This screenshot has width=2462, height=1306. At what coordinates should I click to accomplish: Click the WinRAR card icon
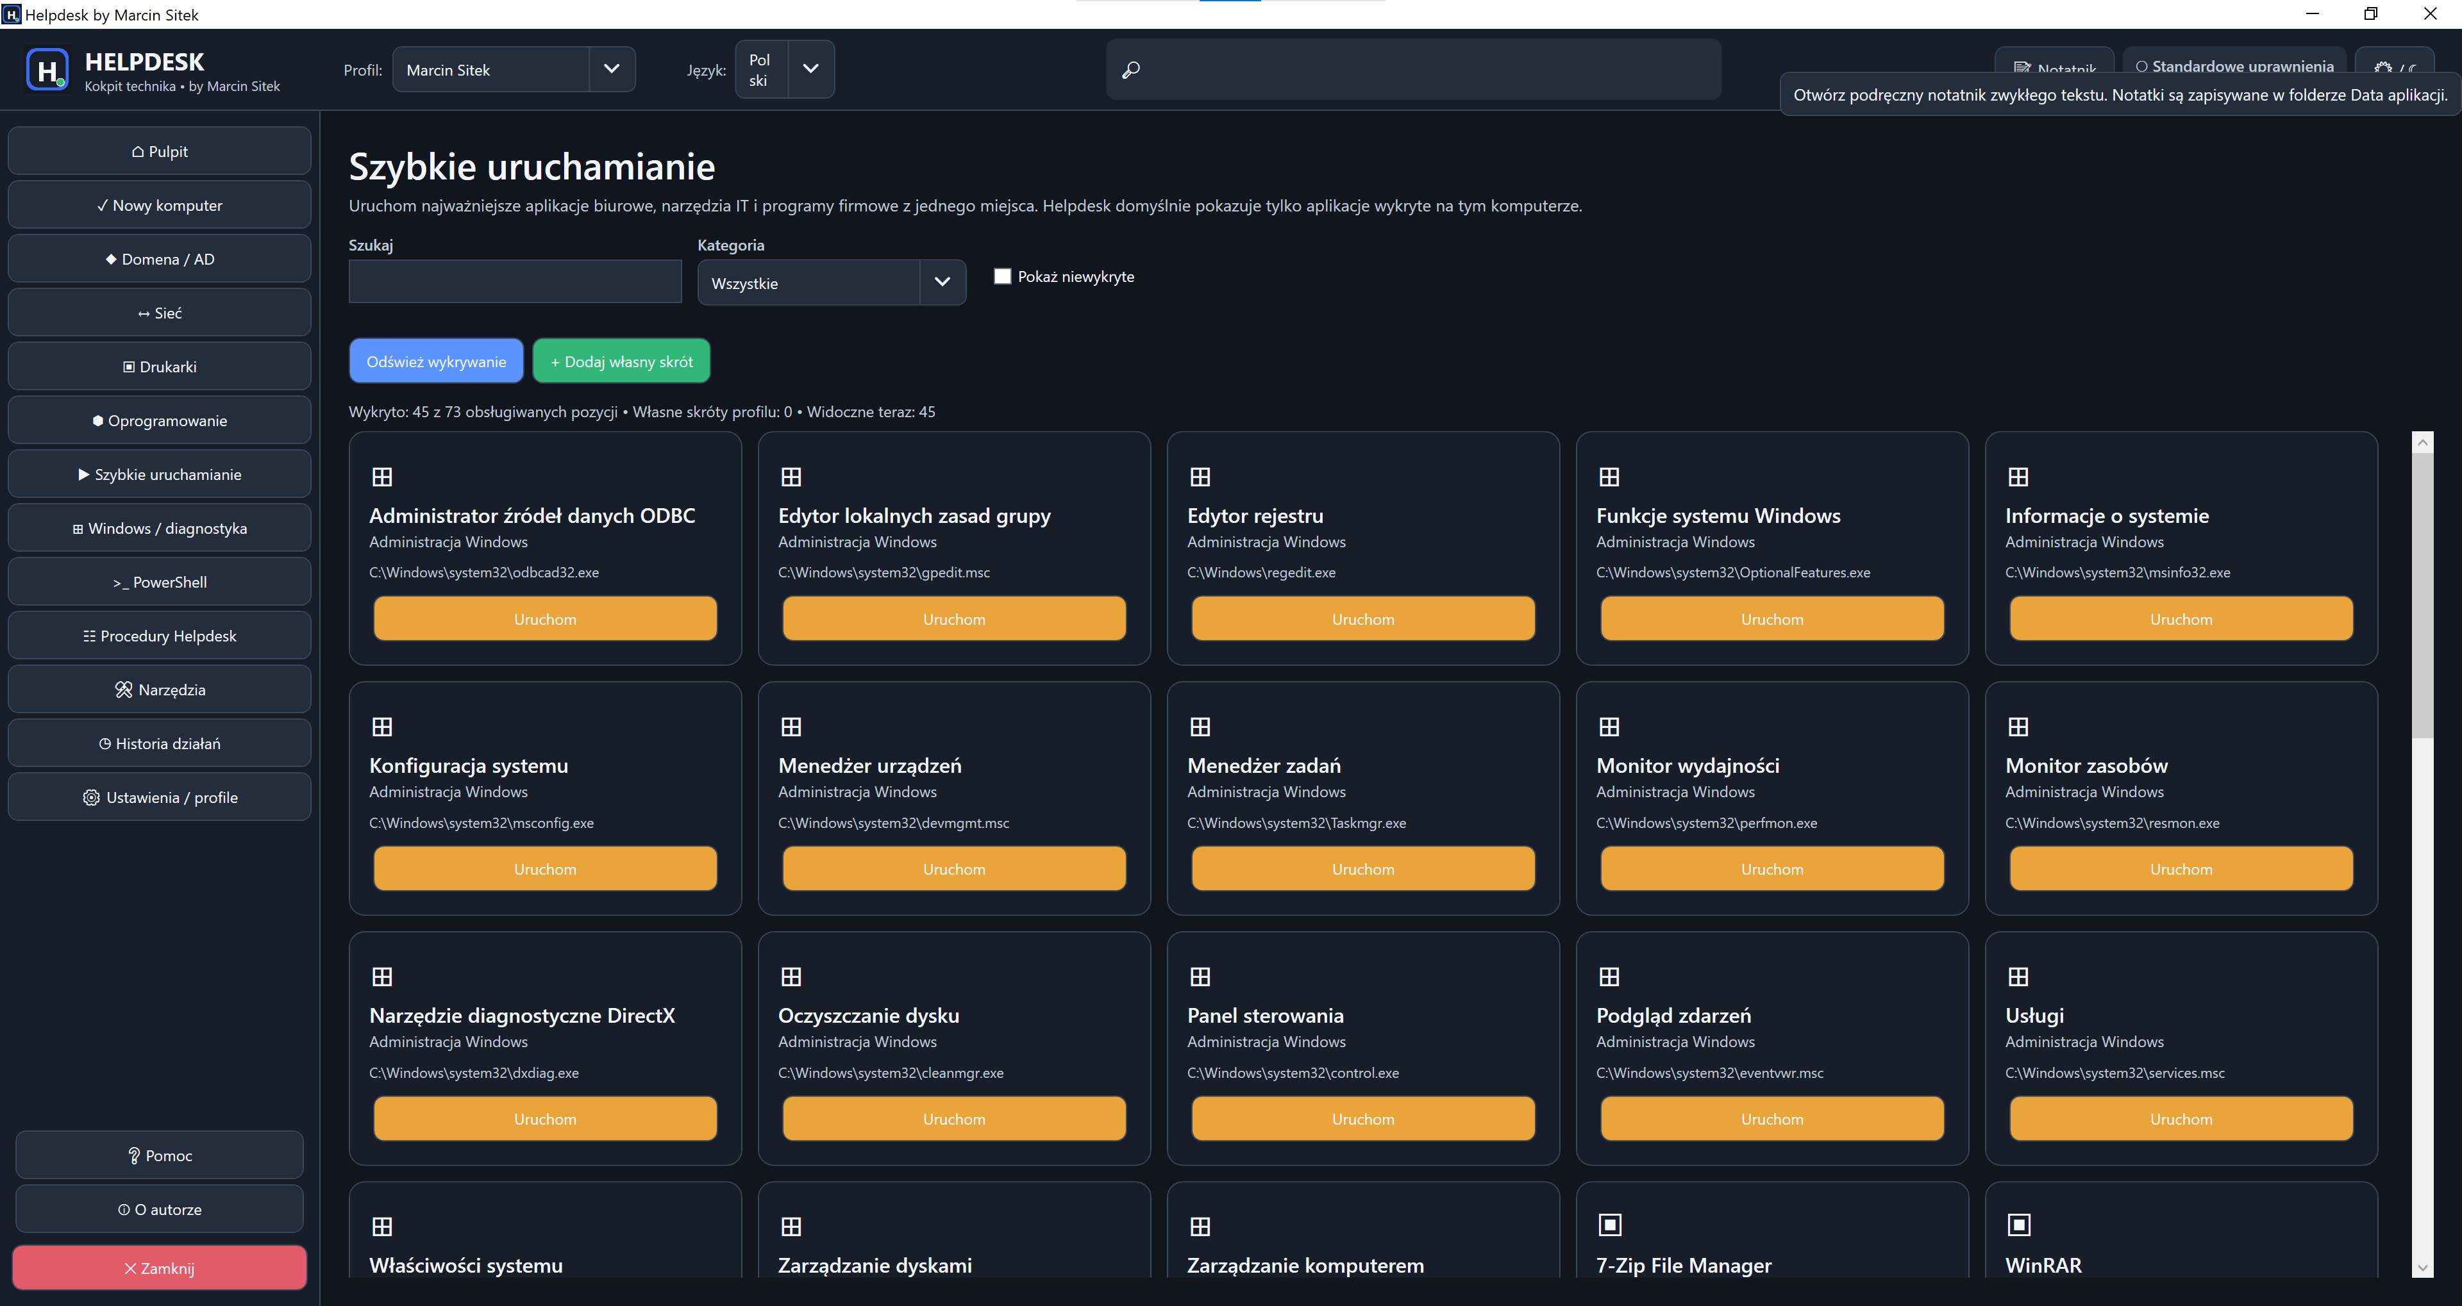2020,1225
